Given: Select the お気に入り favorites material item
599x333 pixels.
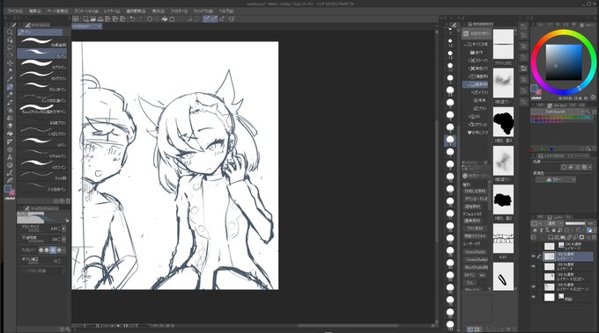Looking at the screenshot, I should click(478, 133).
